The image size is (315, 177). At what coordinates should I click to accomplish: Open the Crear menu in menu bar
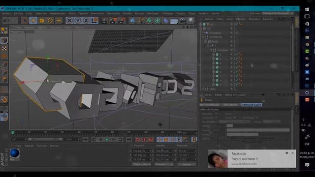click(29, 13)
